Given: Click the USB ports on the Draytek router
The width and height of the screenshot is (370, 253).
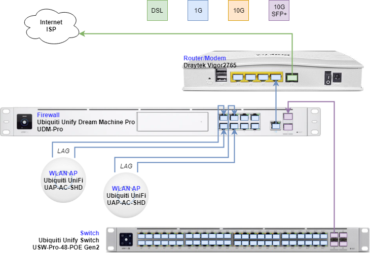Looking at the screenshot, I should coord(221,75).
